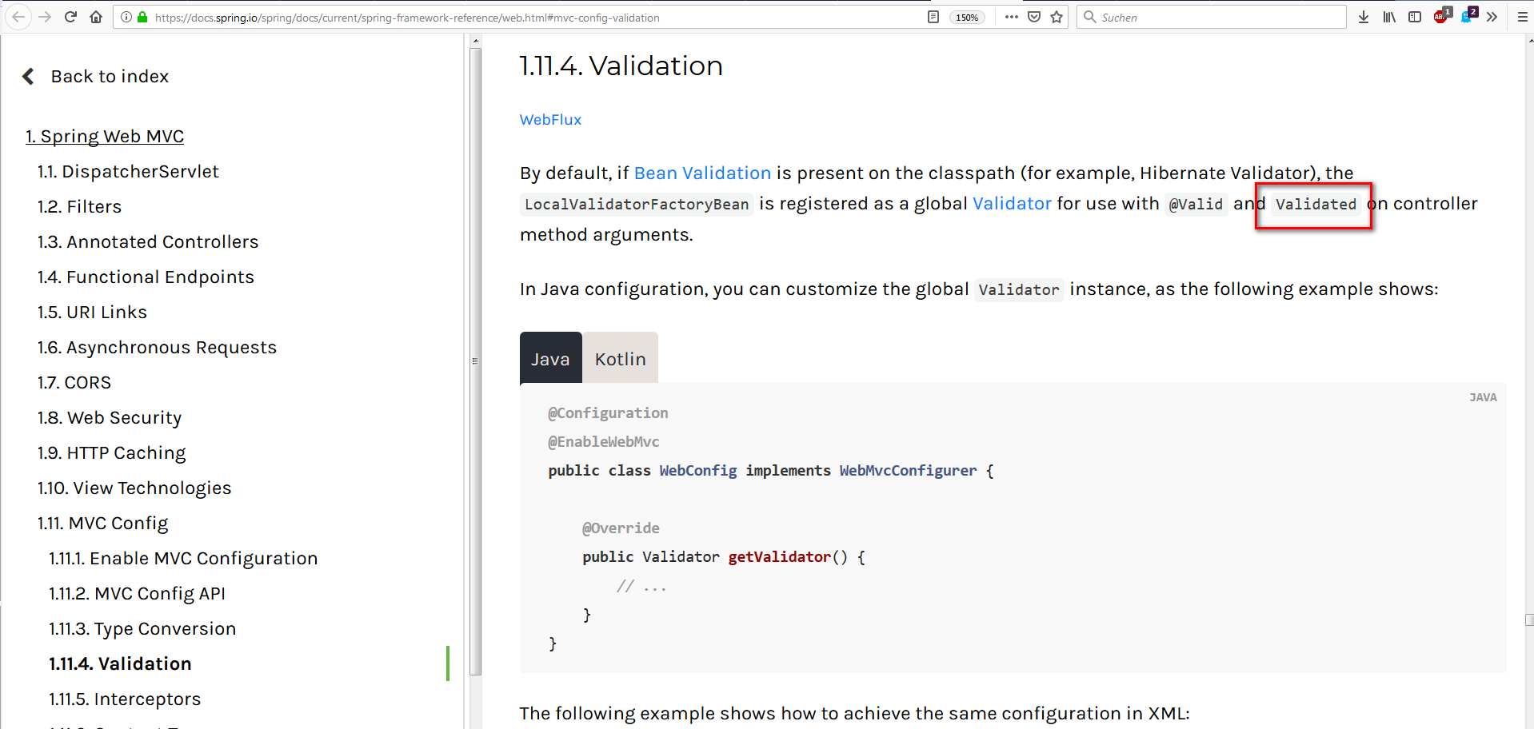1534x729 pixels.
Task: Bookmark this page with the star
Action: [x=1056, y=17]
